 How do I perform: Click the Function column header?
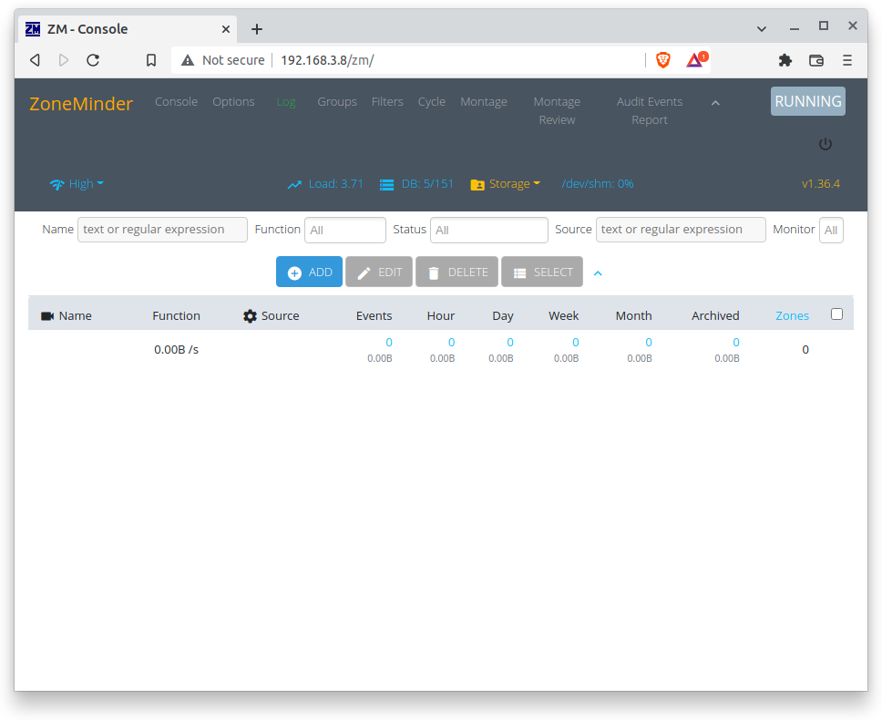click(x=176, y=316)
